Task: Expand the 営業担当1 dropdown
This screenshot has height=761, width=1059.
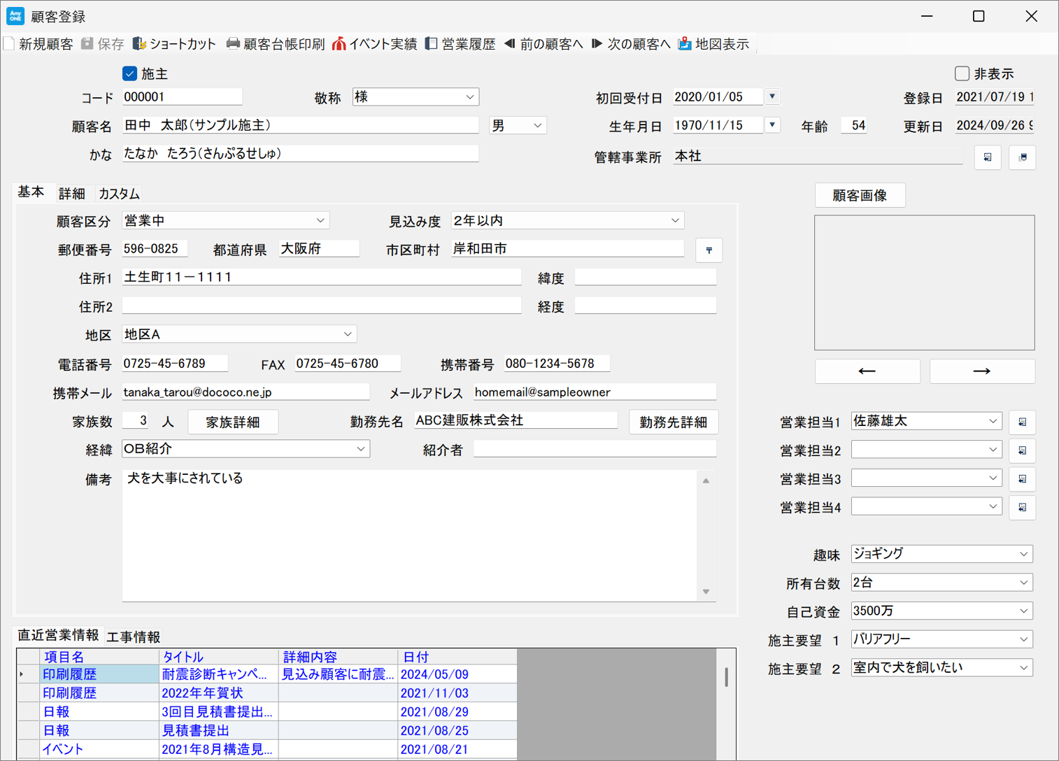Action: (993, 421)
